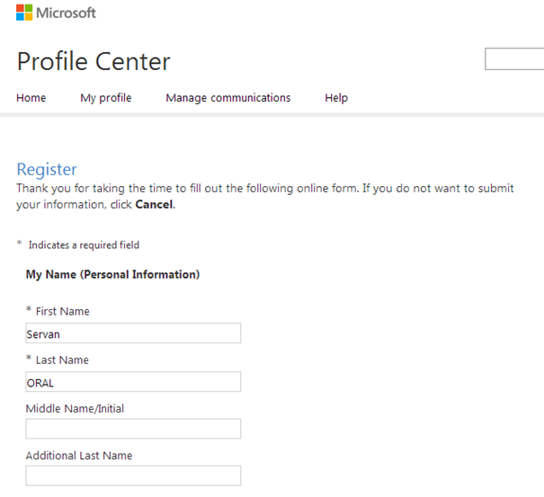Click the First Name label
This screenshot has width=544, height=497.
pos(62,312)
